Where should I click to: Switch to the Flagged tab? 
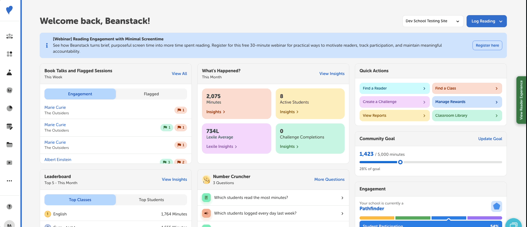tap(151, 94)
